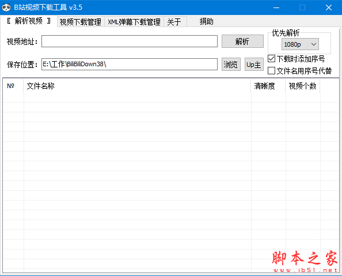
Task: Click the 浏览 button
Action: (231, 65)
